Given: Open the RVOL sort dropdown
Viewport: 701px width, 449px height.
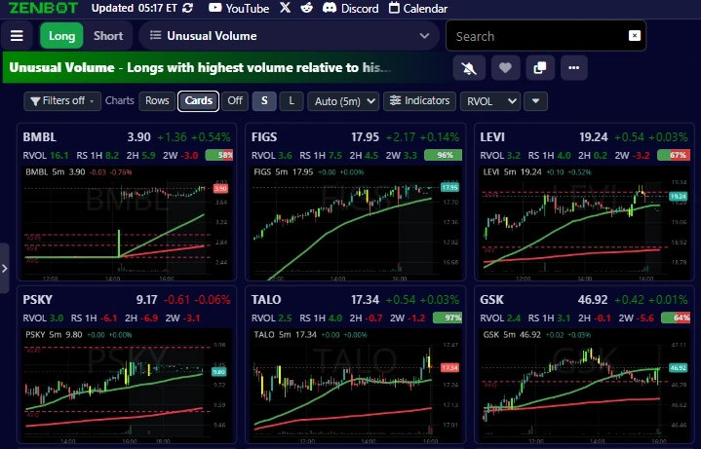Looking at the screenshot, I should pos(490,101).
